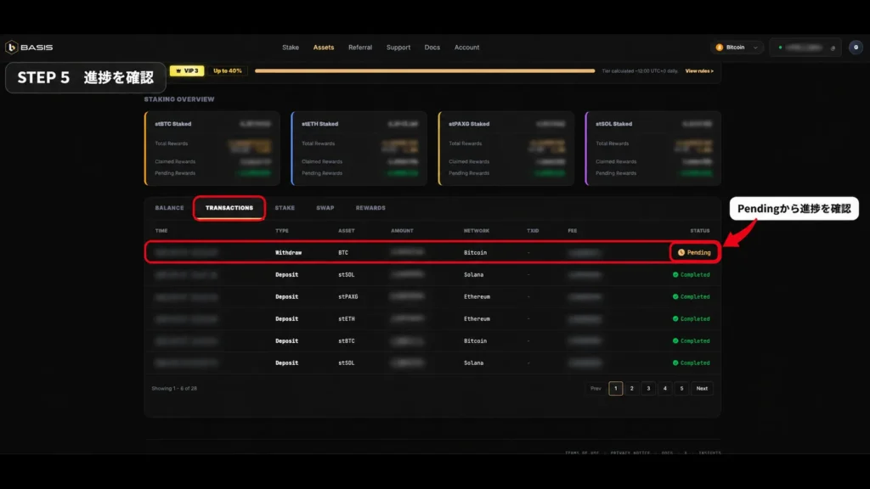Go to page 3 of transactions
This screenshot has height=489, width=870.
tap(648, 389)
